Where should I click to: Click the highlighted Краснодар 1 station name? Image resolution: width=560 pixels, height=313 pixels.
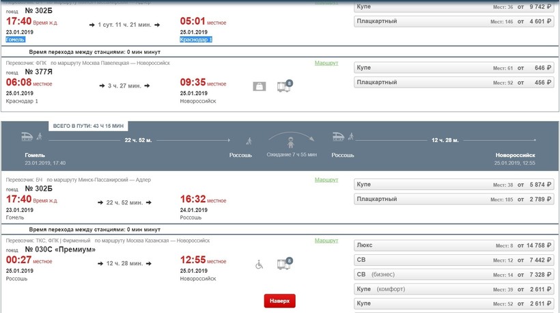pyautogui.click(x=196, y=40)
